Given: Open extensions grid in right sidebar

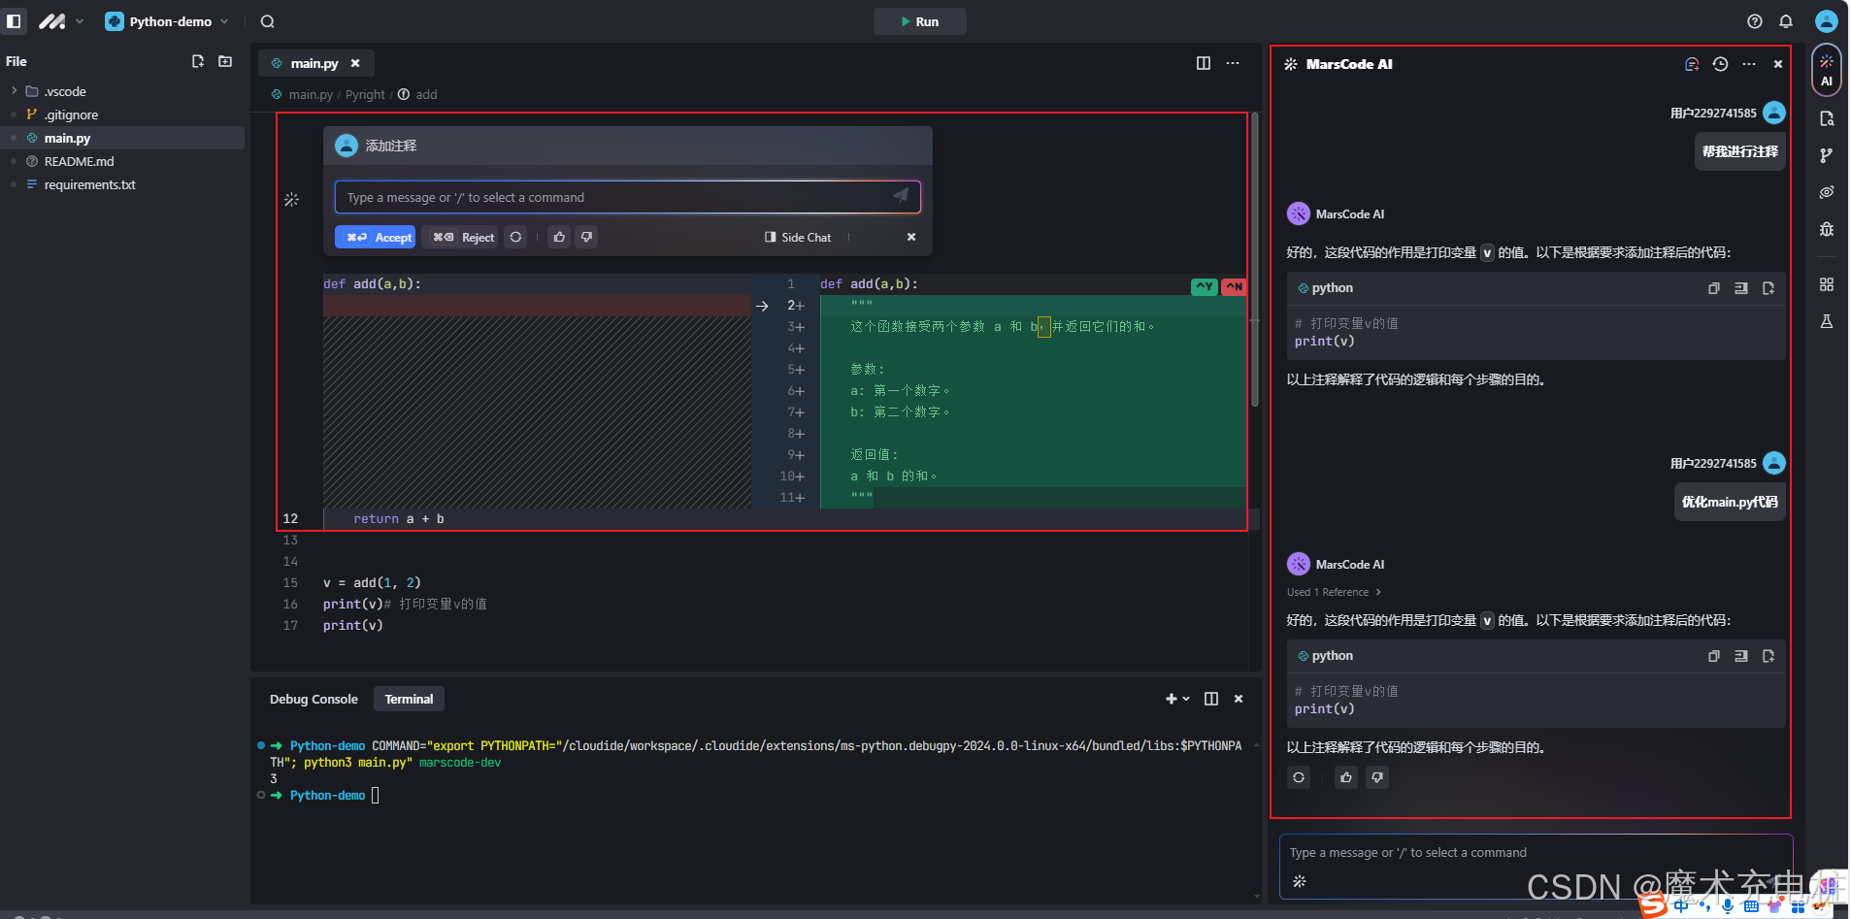Looking at the screenshot, I should (1827, 284).
